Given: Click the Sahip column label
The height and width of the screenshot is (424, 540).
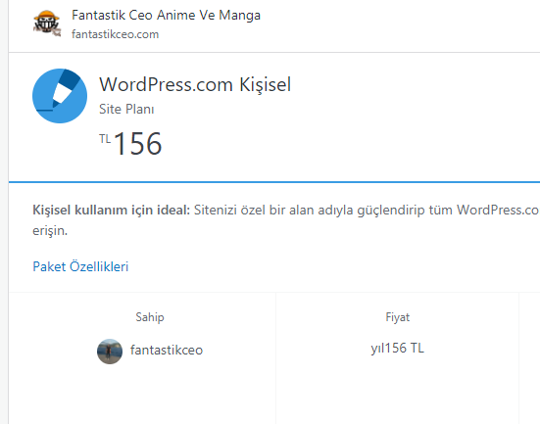Looking at the screenshot, I should coord(150,317).
